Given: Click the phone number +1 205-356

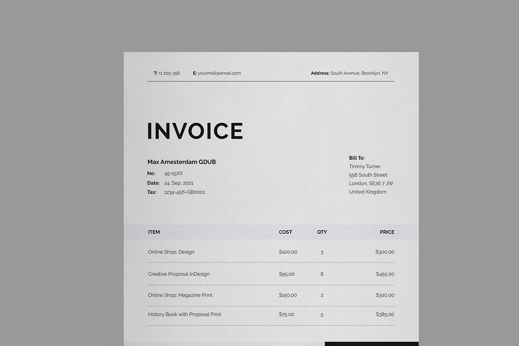Looking at the screenshot, I should click(169, 73).
